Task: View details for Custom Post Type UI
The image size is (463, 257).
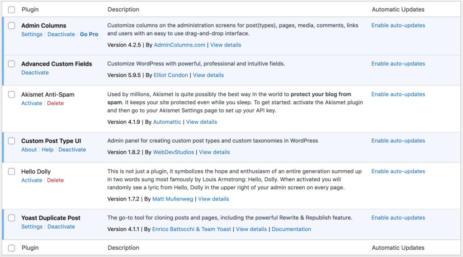Action: click(x=214, y=152)
